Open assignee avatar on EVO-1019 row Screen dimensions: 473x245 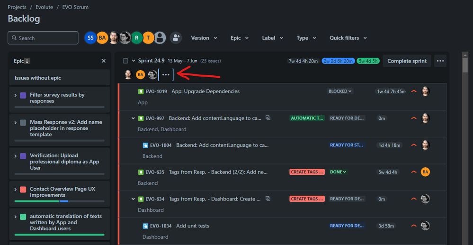point(425,91)
